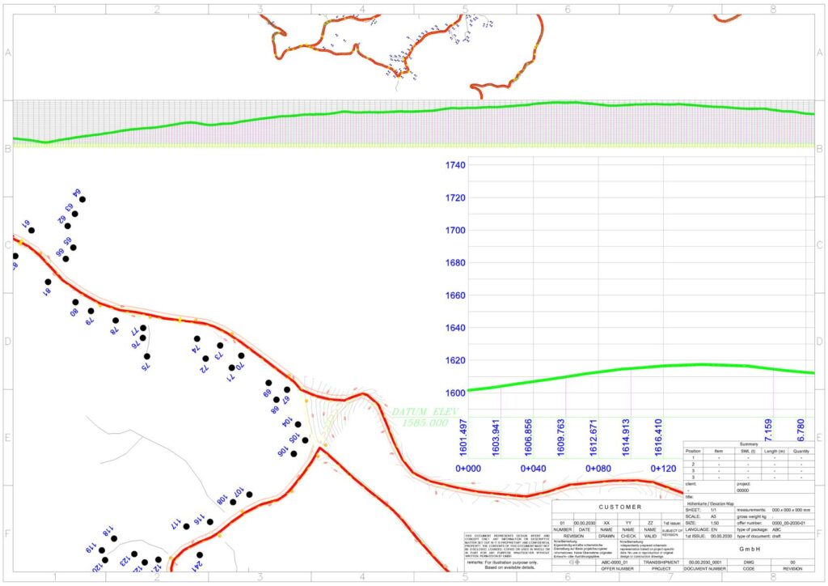Viewport: 828px width, 586px height.
Task: Click the ABC-0000_01 offer number value
Action: [x=615, y=563]
